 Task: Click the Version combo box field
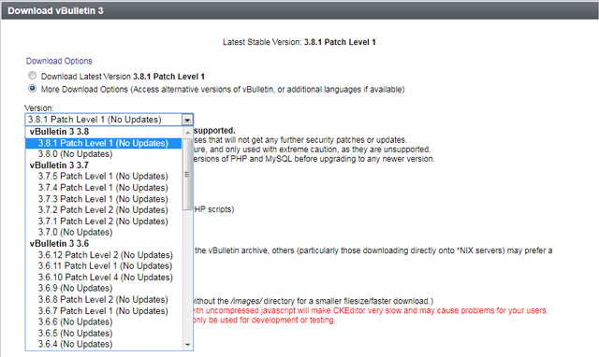(110, 120)
